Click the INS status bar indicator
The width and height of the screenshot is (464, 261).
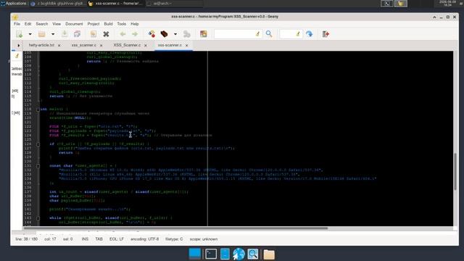(85, 239)
